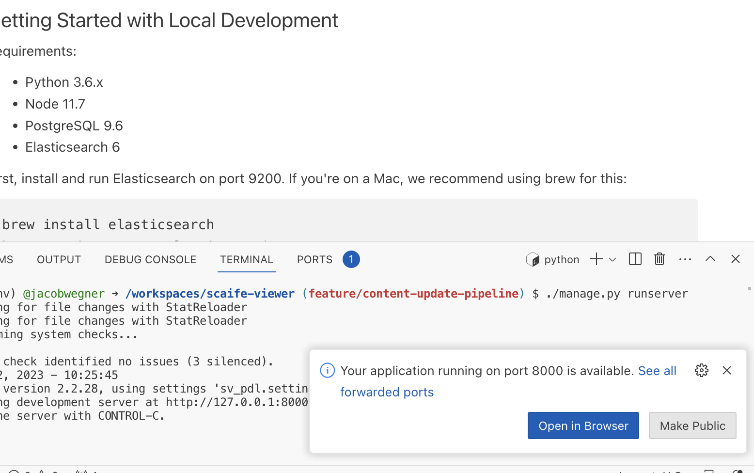Click the python terminal shell icon
The image size is (754, 473).
coord(533,260)
